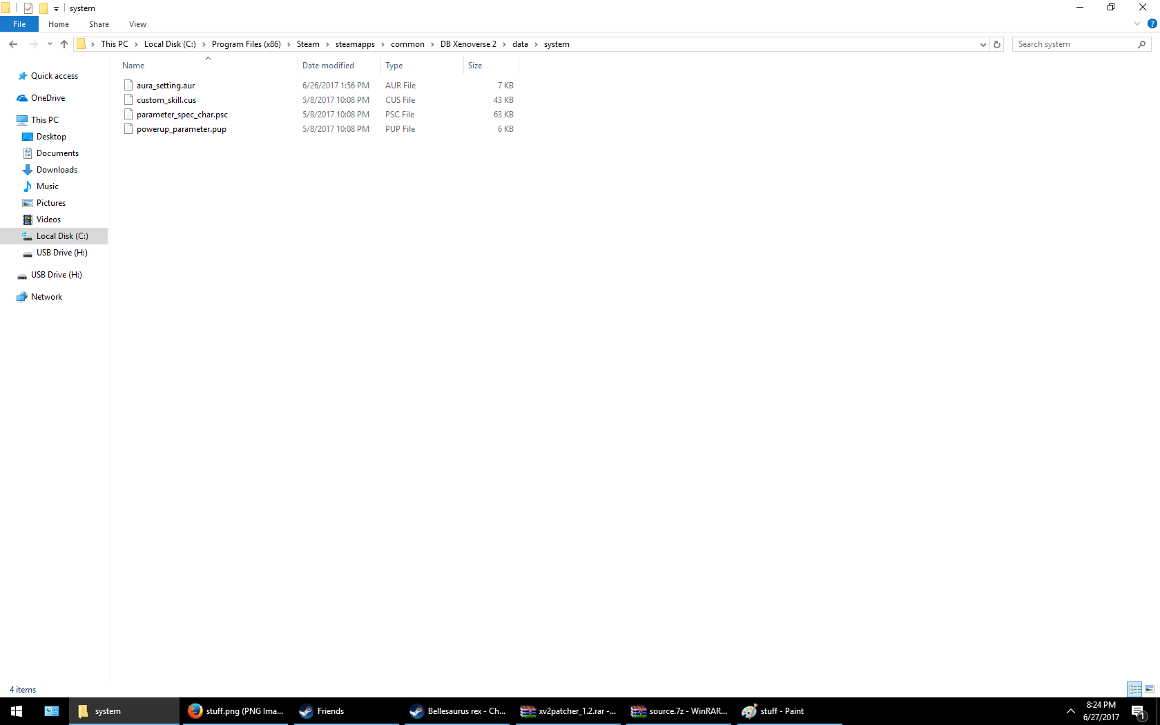Viewport: 1160px width, 725px height.
Task: Open the View ribbon tab
Action: pos(137,24)
